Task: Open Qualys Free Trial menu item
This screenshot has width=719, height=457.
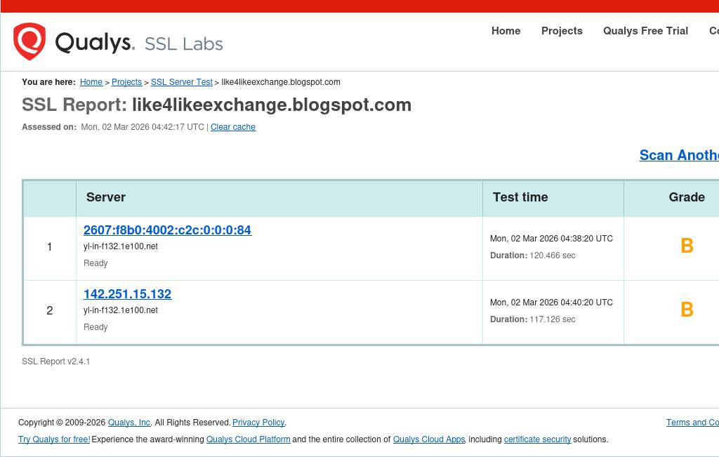Action: pos(645,31)
